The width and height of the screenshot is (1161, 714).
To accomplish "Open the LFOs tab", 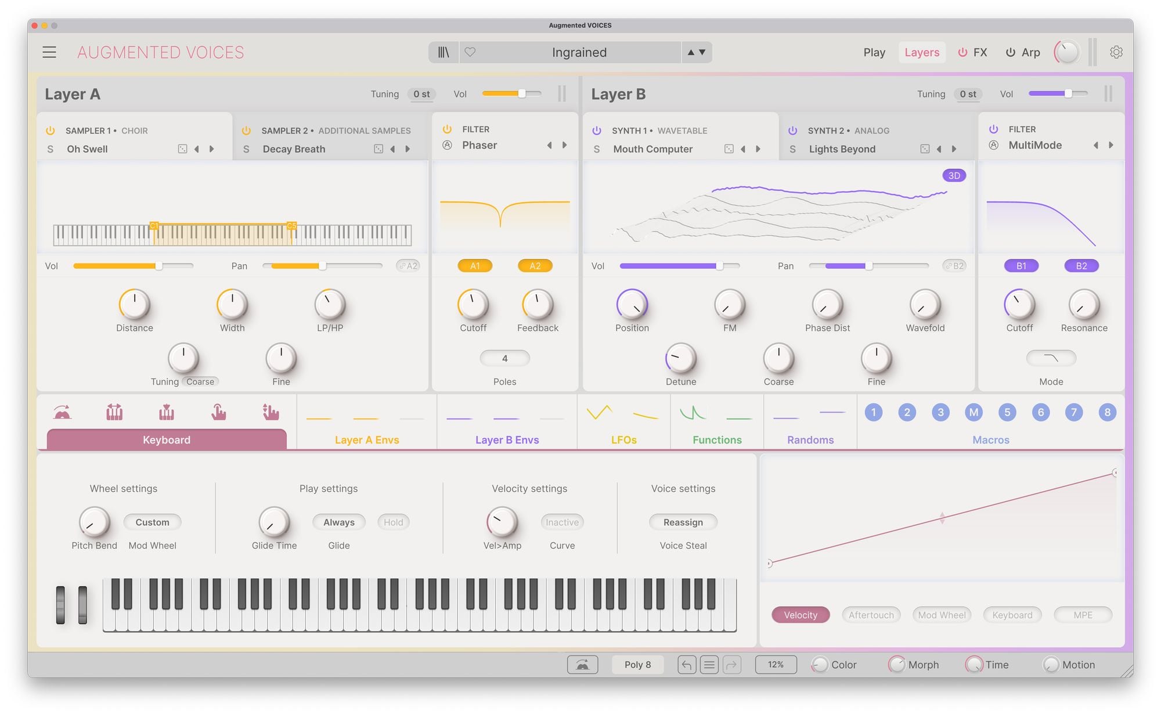I will 624,440.
